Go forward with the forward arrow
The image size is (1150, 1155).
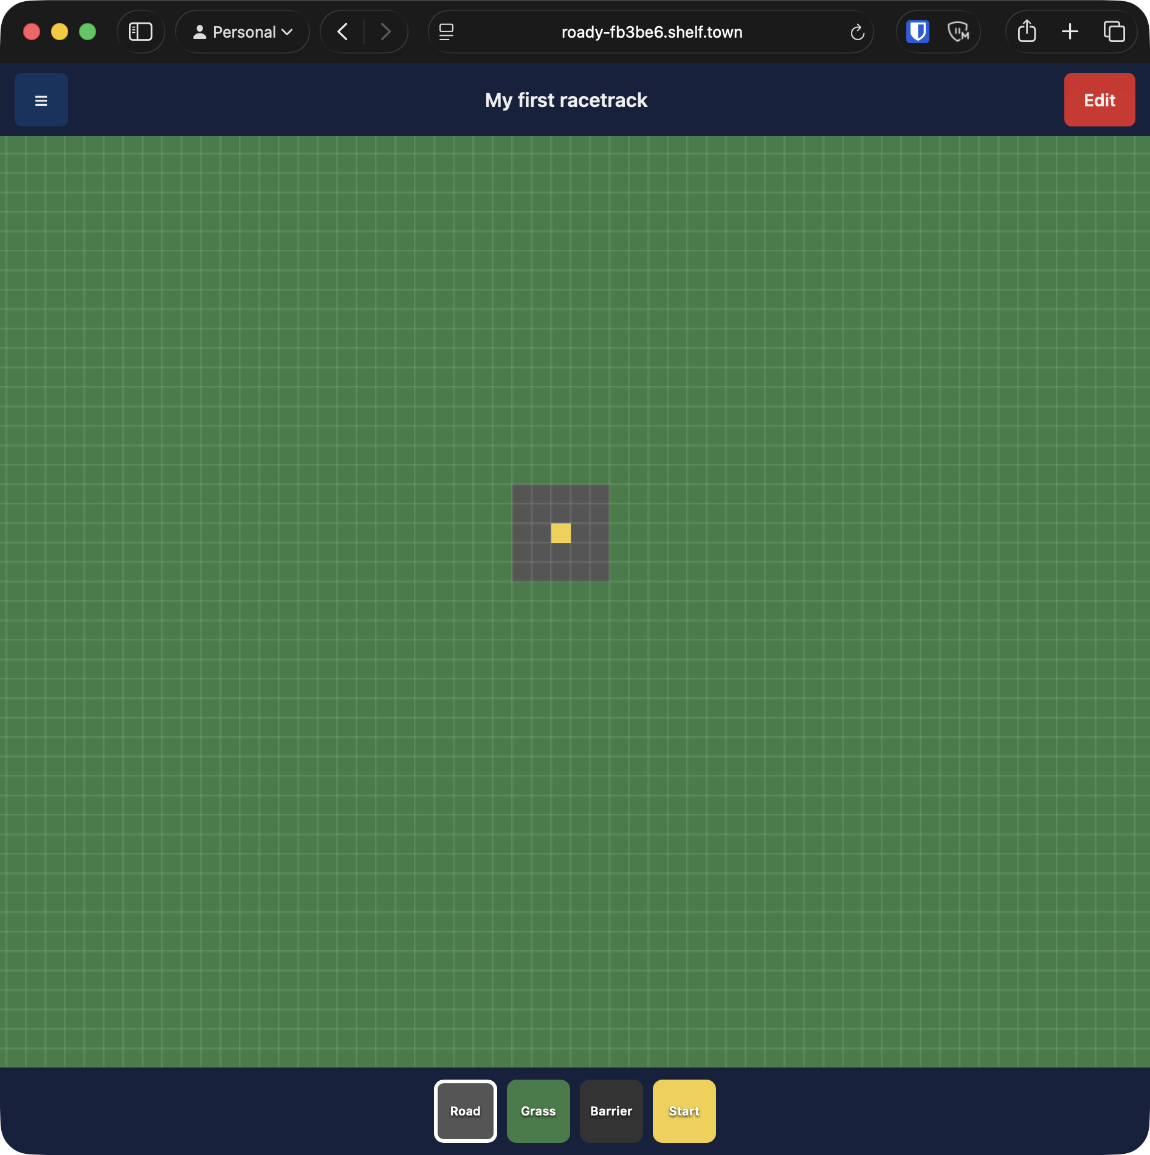coord(385,32)
